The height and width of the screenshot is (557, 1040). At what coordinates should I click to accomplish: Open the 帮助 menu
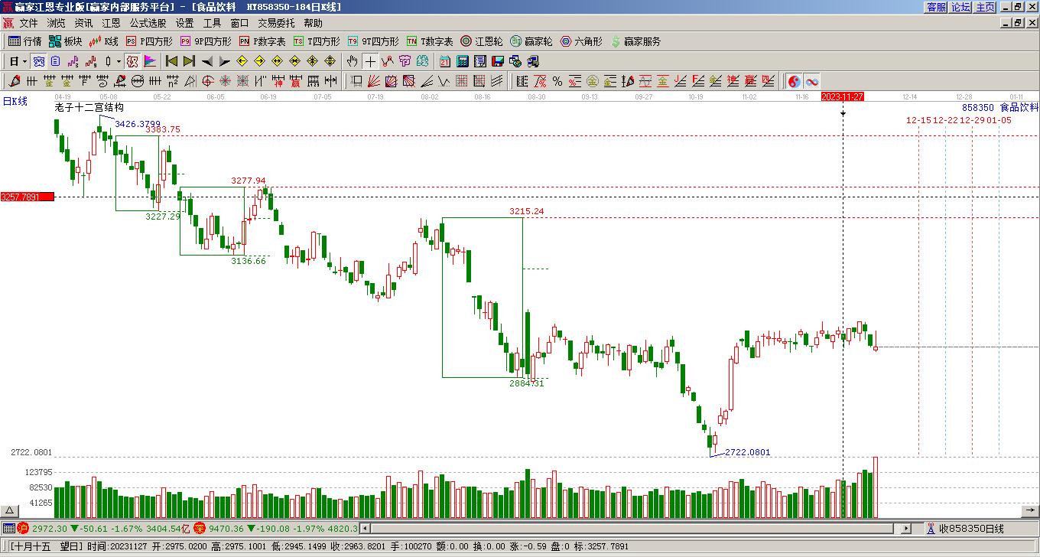(x=313, y=24)
